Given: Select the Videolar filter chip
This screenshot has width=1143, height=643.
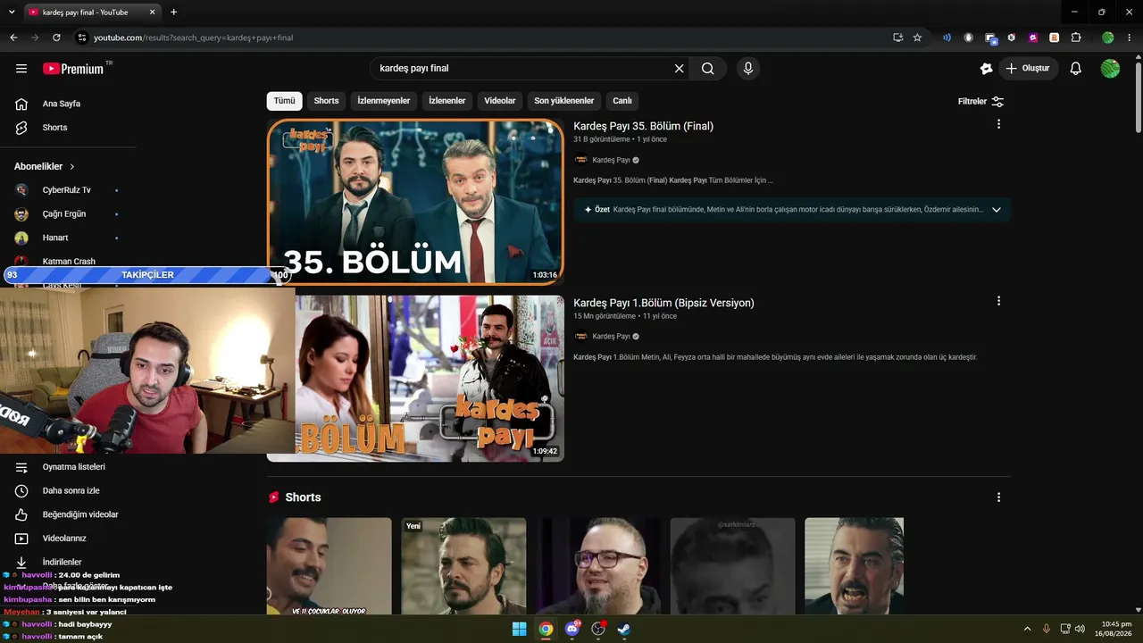Looking at the screenshot, I should [x=500, y=101].
